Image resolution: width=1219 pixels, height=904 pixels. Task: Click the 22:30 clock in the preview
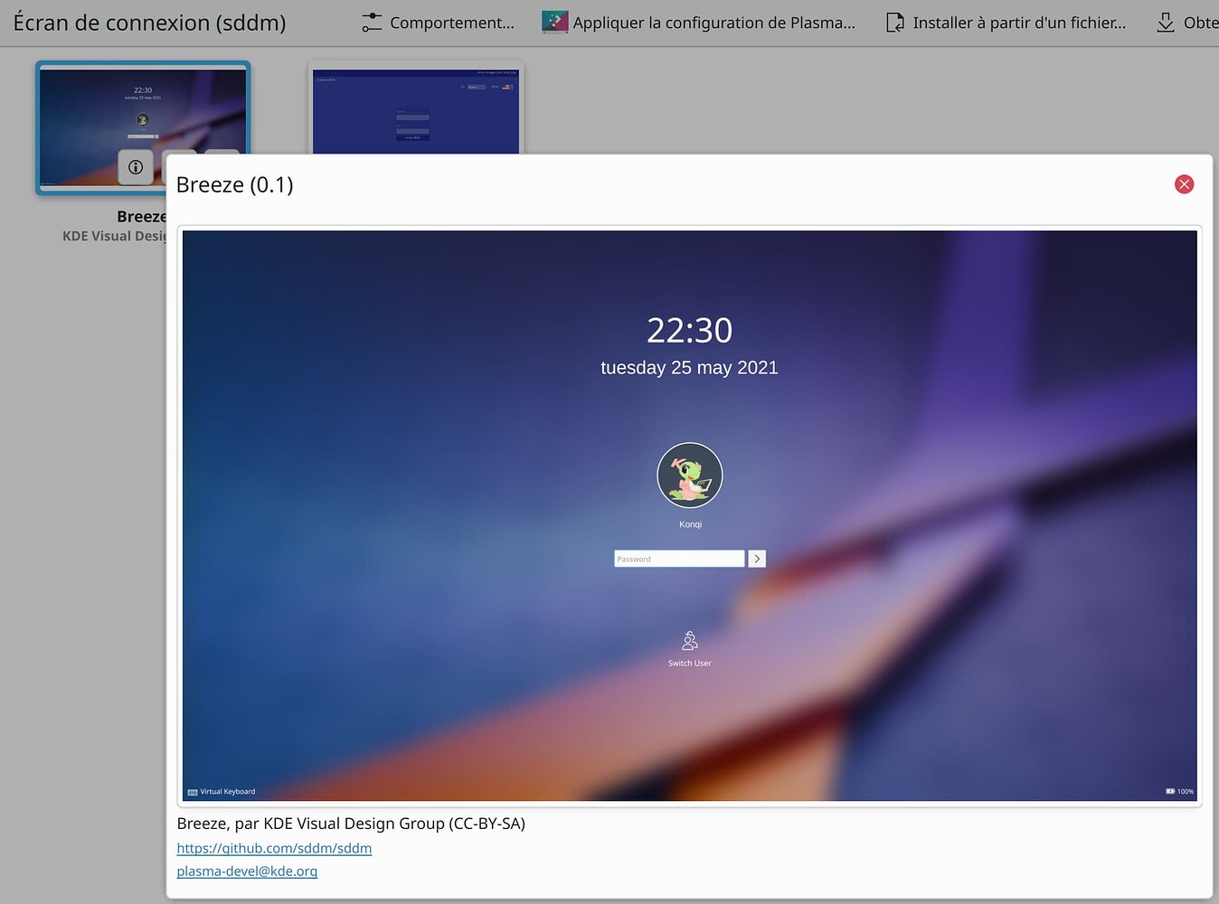(x=689, y=331)
